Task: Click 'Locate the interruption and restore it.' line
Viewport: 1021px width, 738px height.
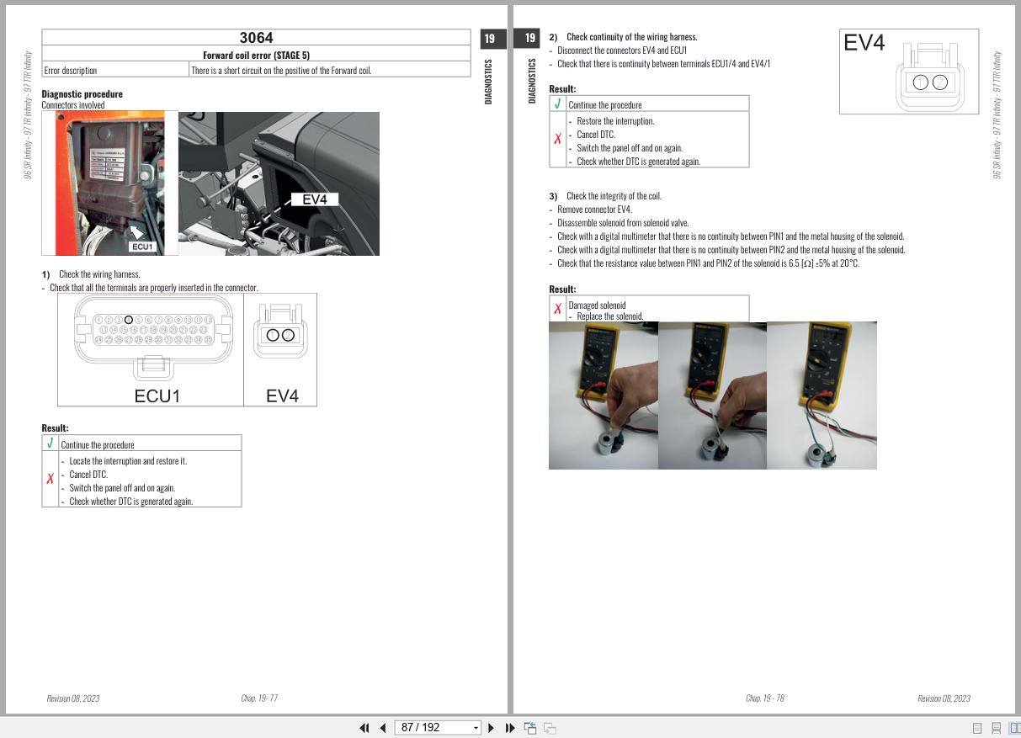Action: [128, 461]
